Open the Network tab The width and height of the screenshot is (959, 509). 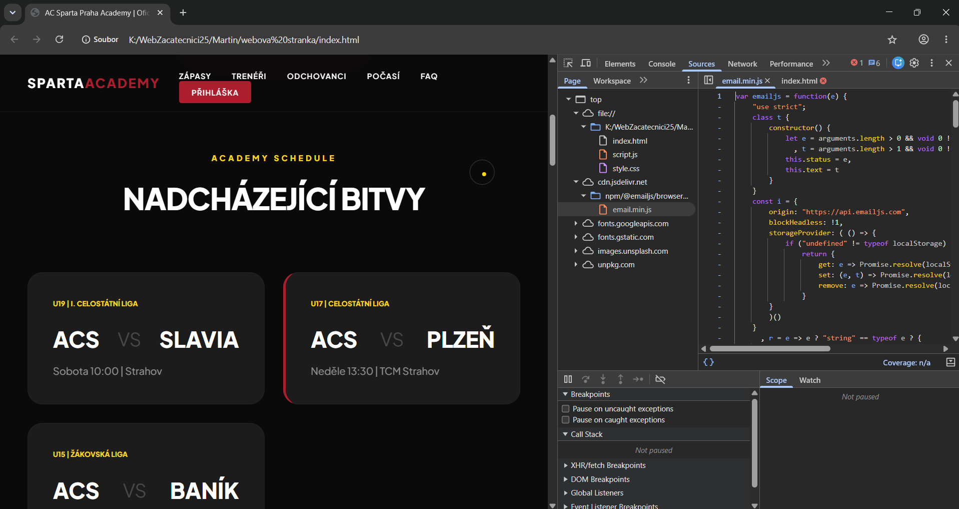tap(742, 64)
